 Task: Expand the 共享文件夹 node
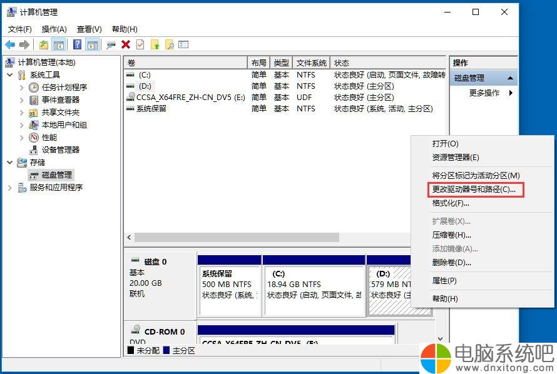pos(21,113)
